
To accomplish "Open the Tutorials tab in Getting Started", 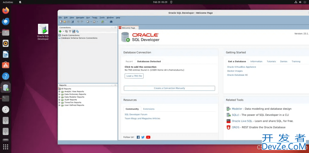I will coord(271,62).
